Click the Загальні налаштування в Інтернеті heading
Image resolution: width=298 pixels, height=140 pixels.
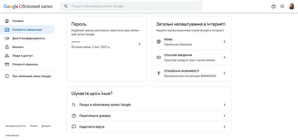click(x=191, y=24)
